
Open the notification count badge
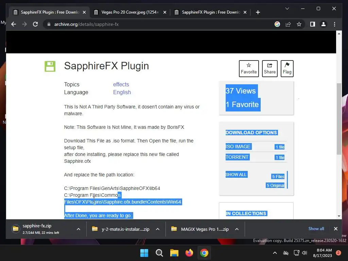coord(338,253)
